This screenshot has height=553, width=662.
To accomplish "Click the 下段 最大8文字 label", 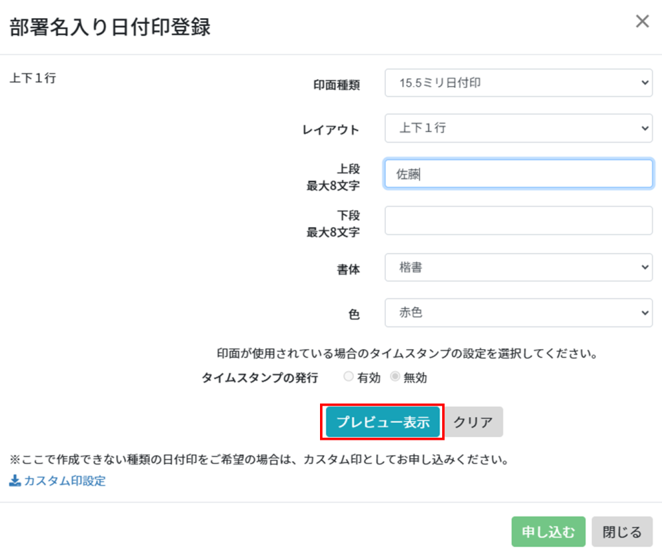I will coord(334,223).
